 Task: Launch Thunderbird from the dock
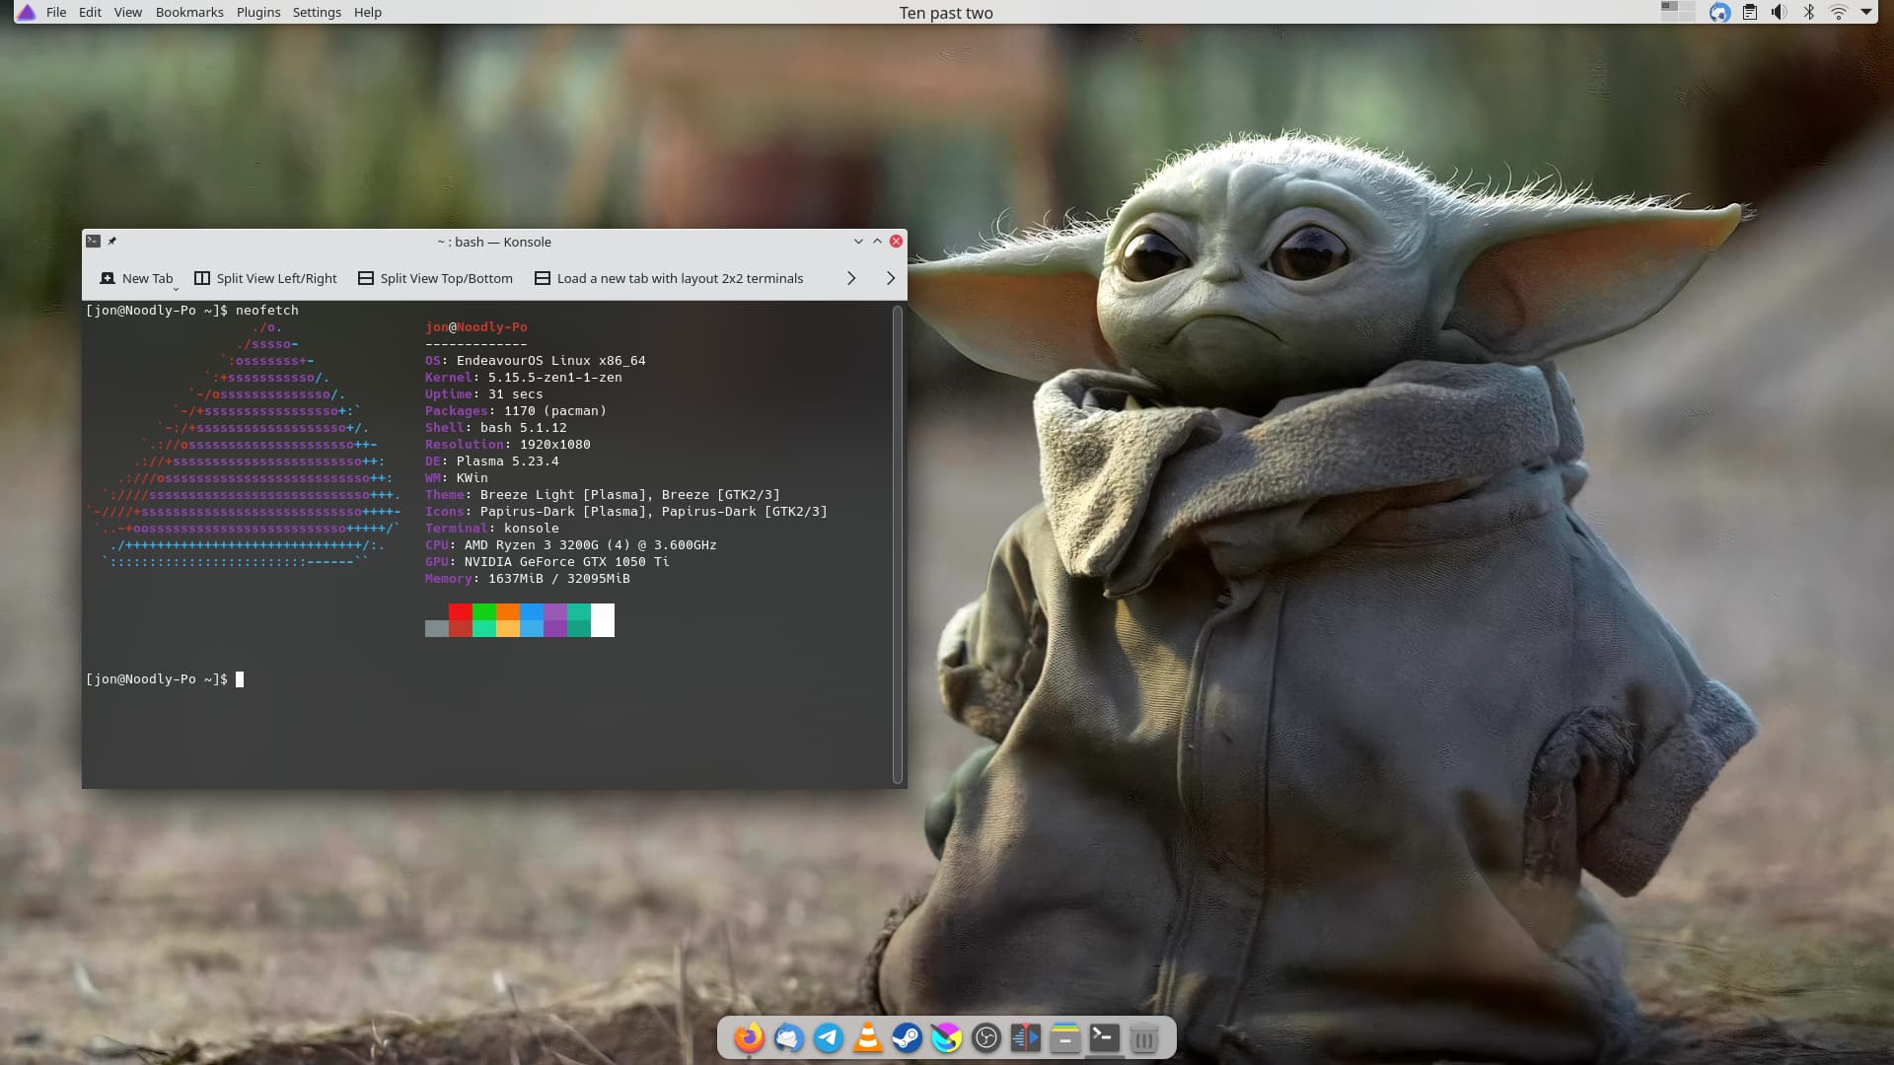pyautogui.click(x=789, y=1037)
